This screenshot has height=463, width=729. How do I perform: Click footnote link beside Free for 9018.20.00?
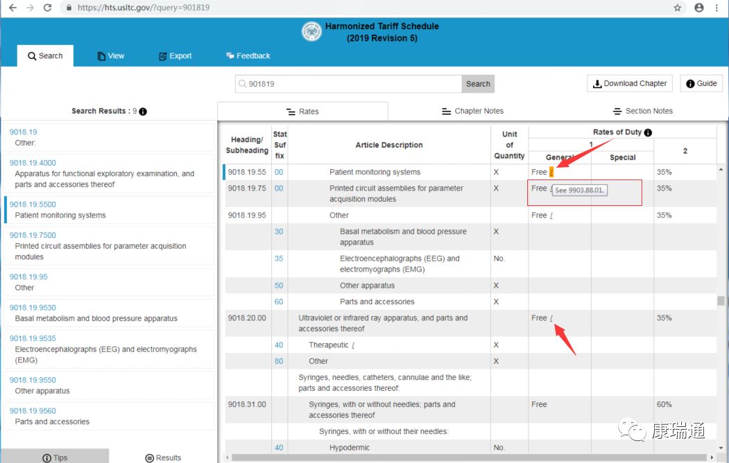click(x=551, y=318)
